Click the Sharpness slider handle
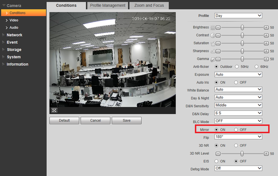 pyautogui.click(x=242, y=51)
